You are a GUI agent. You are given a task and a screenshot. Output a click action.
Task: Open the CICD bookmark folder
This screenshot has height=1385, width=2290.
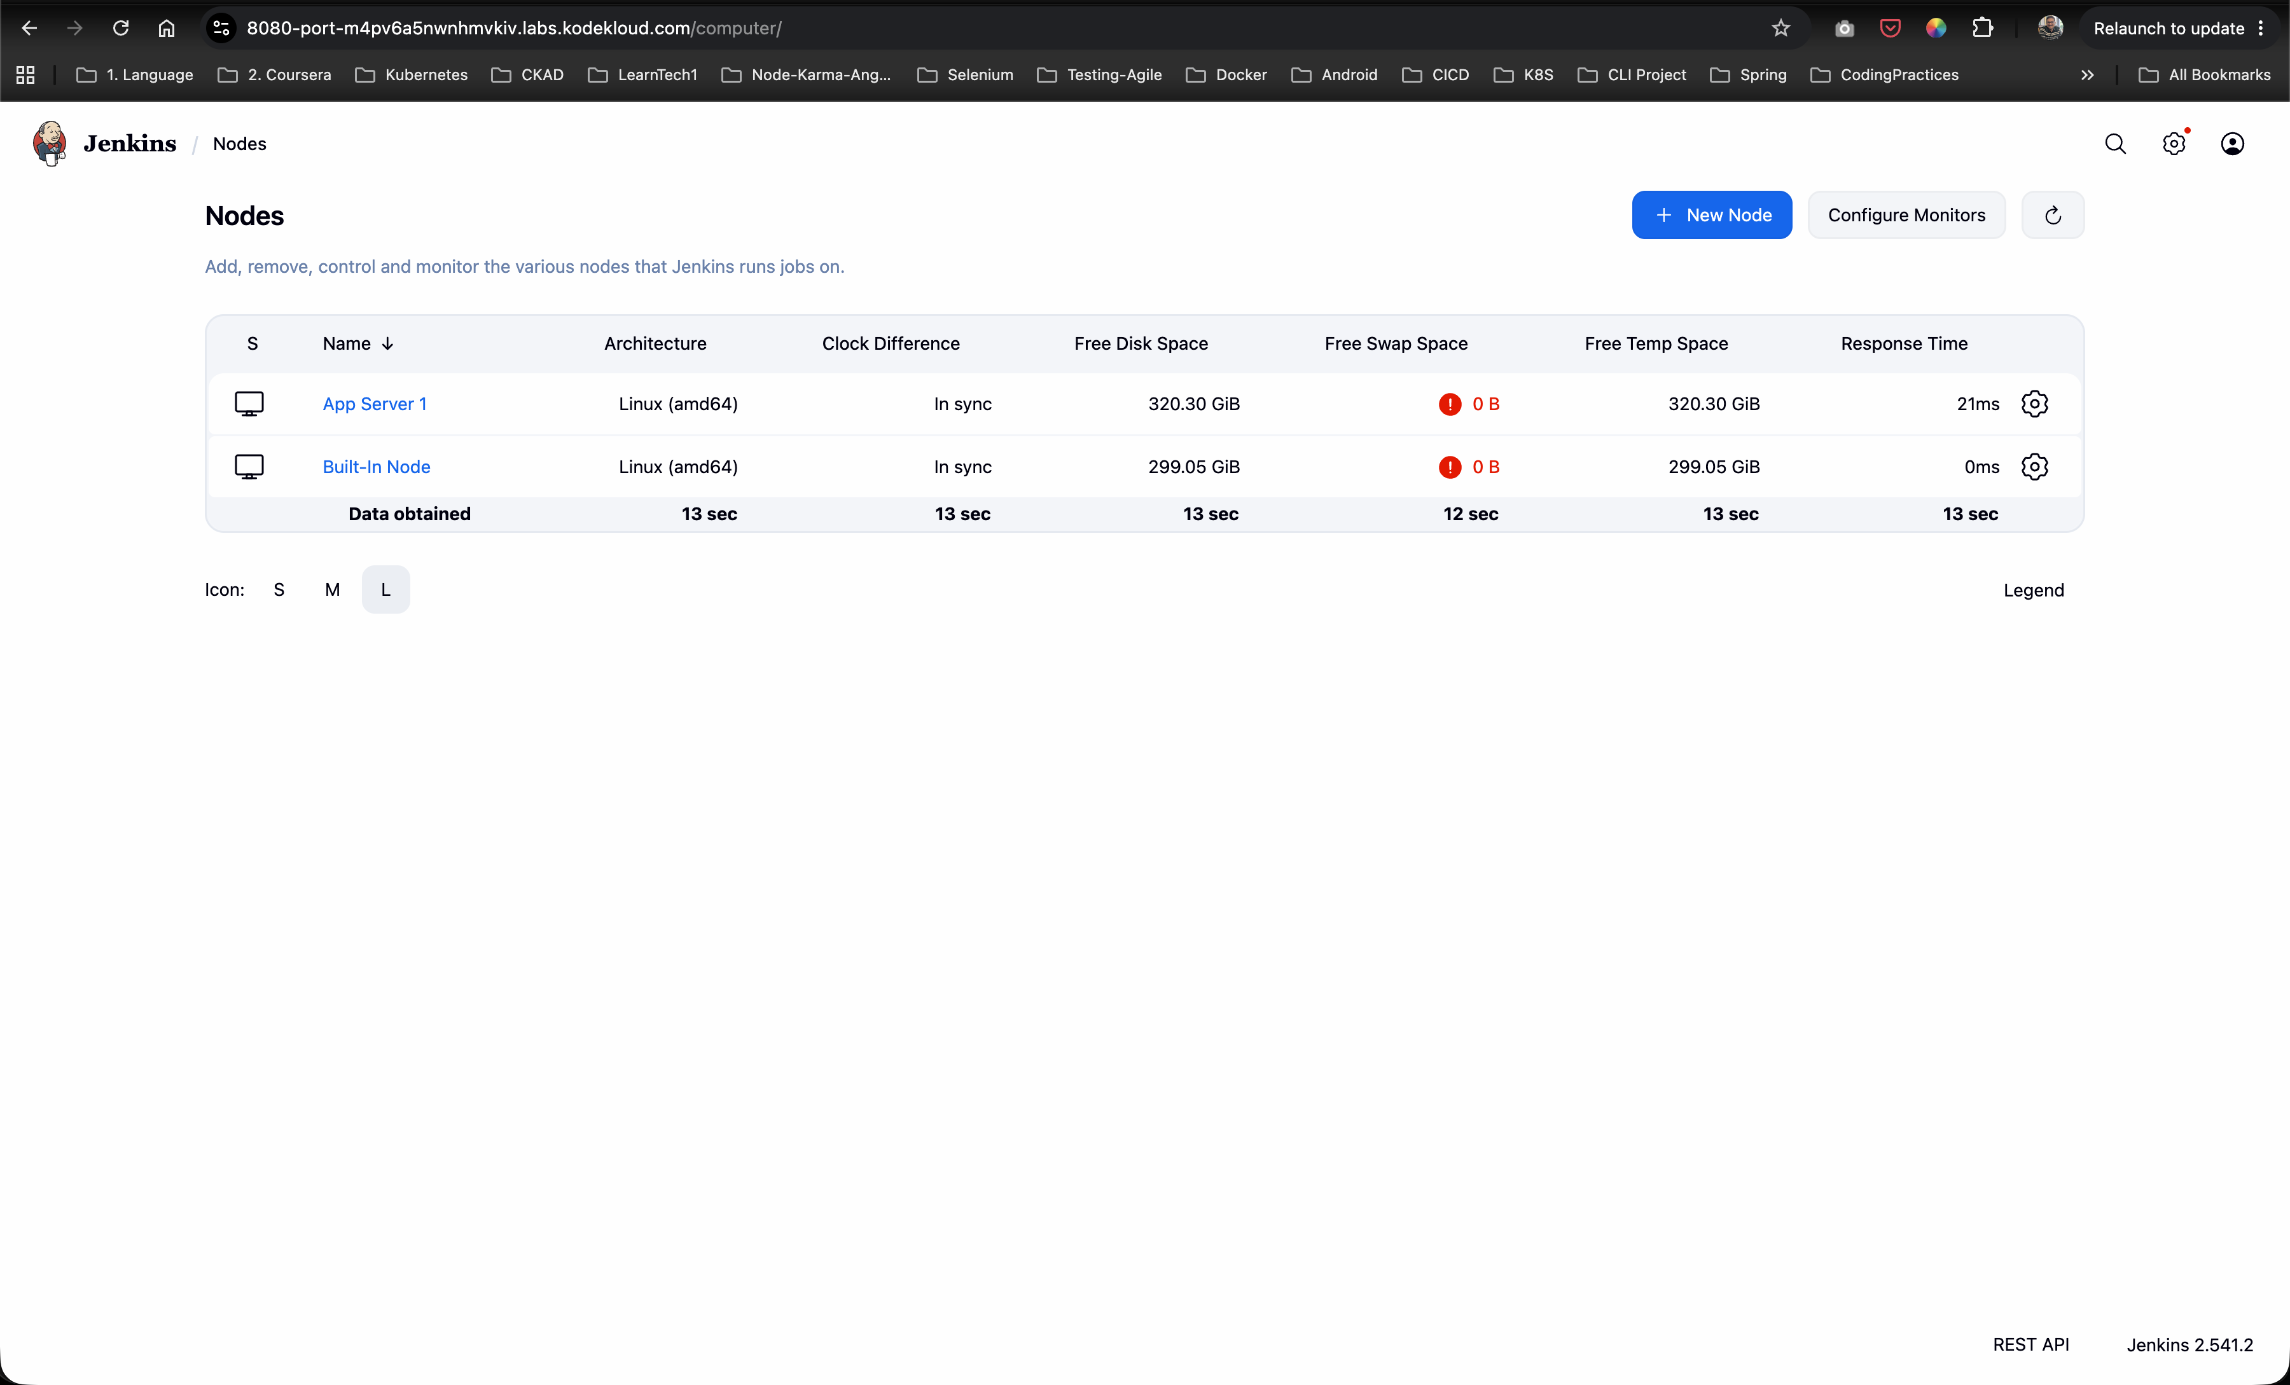(x=1435, y=75)
